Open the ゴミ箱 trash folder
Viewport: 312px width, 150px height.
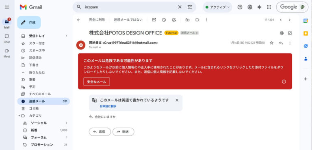(43, 109)
